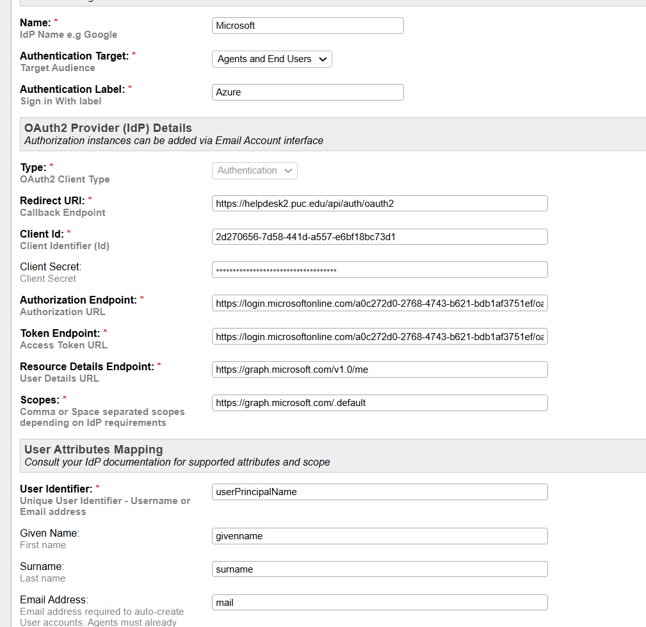Click the bold 'Redirect URI:' label text
The image size is (646, 627).
(52, 201)
